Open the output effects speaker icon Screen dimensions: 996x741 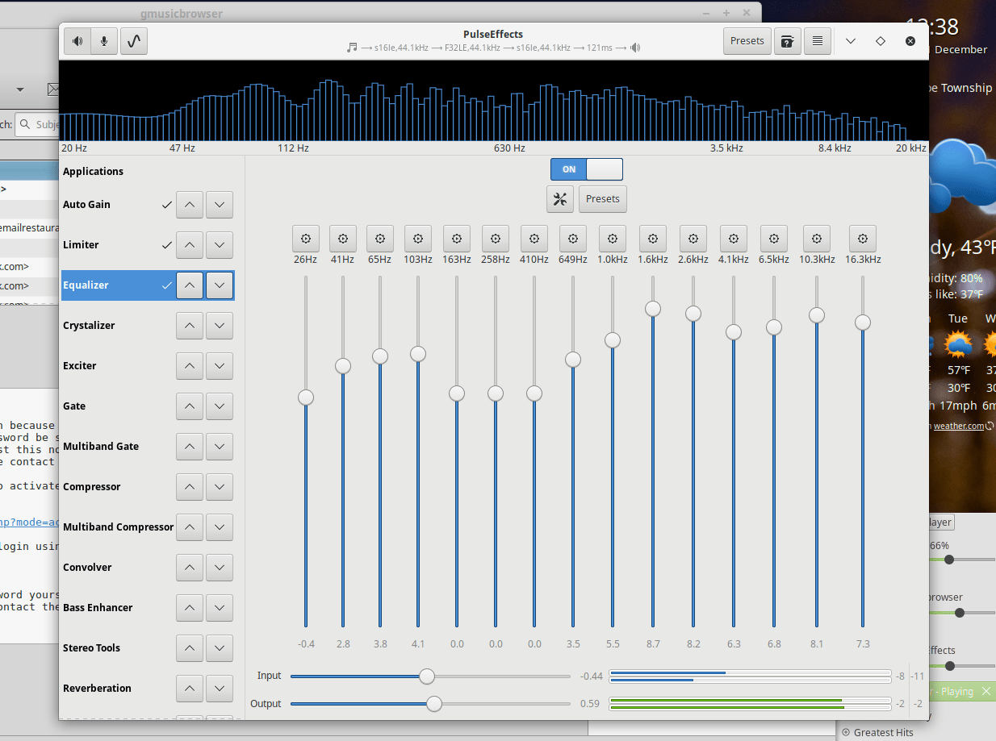(77, 41)
